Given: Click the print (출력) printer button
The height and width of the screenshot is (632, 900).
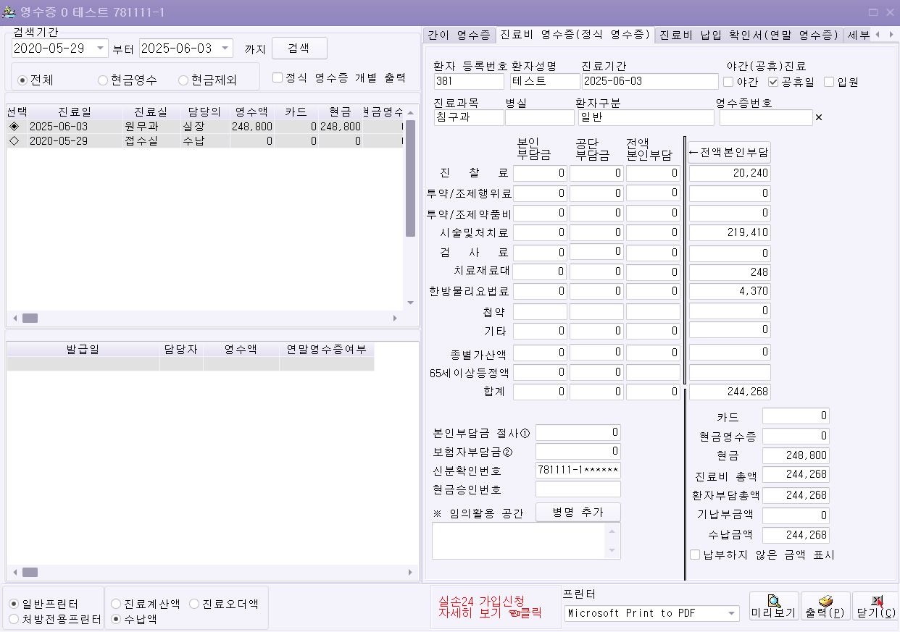Looking at the screenshot, I should click(825, 607).
